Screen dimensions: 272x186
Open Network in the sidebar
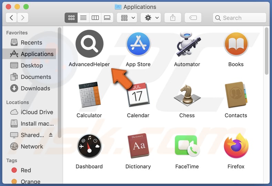tap(29, 146)
